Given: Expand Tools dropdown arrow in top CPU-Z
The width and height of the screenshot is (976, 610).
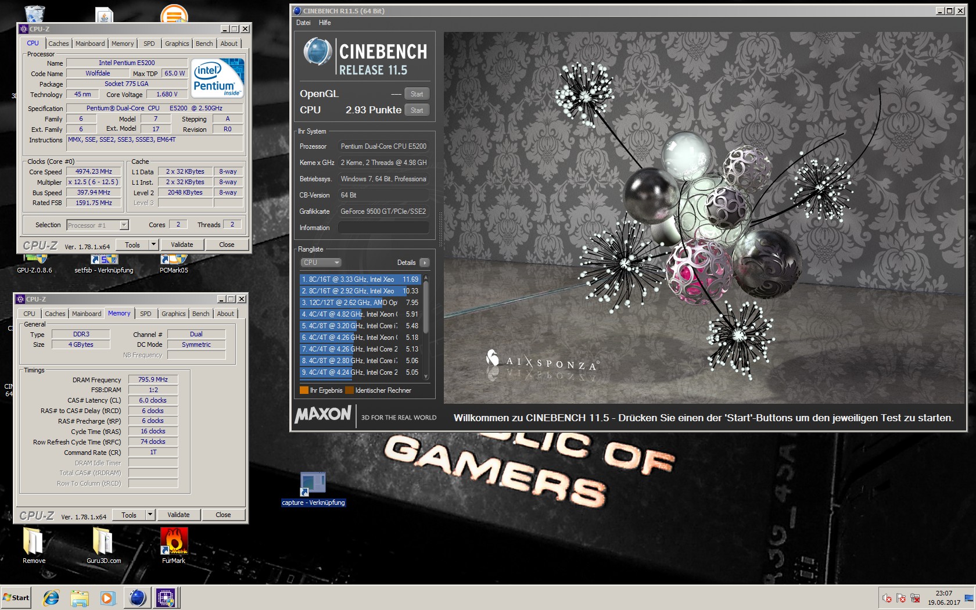Looking at the screenshot, I should (x=154, y=245).
